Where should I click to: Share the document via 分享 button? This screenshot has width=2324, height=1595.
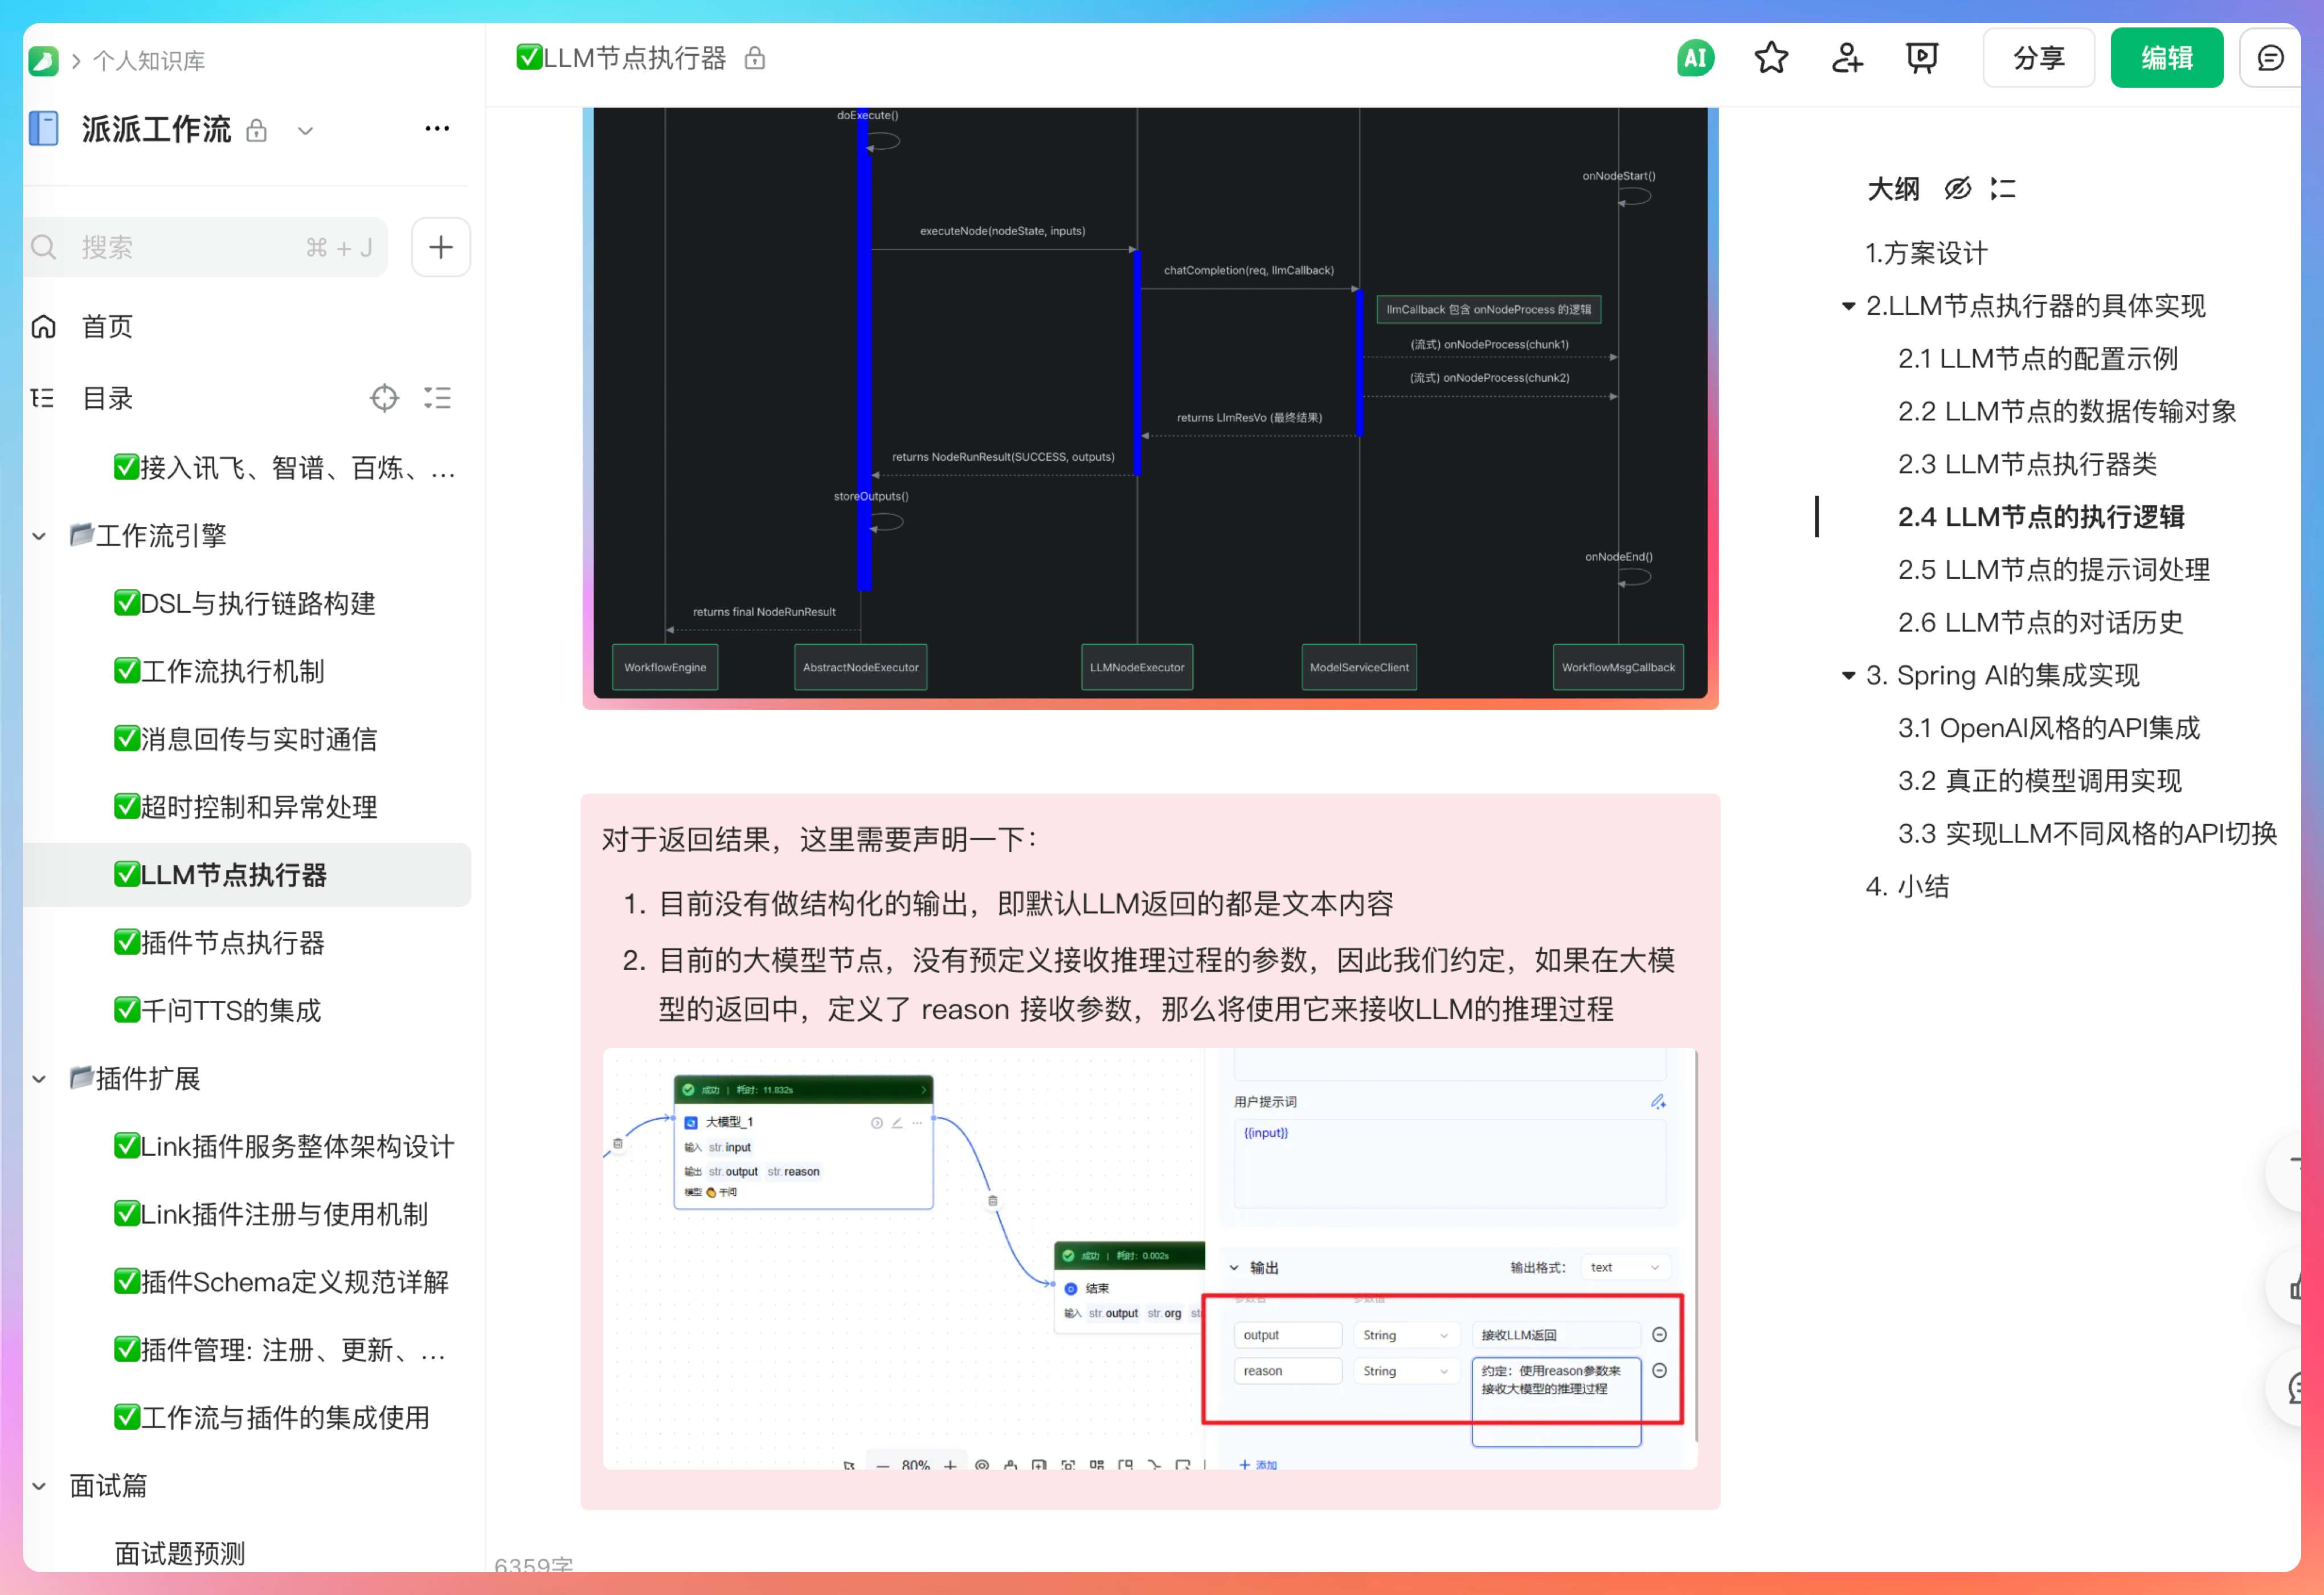tap(2038, 57)
